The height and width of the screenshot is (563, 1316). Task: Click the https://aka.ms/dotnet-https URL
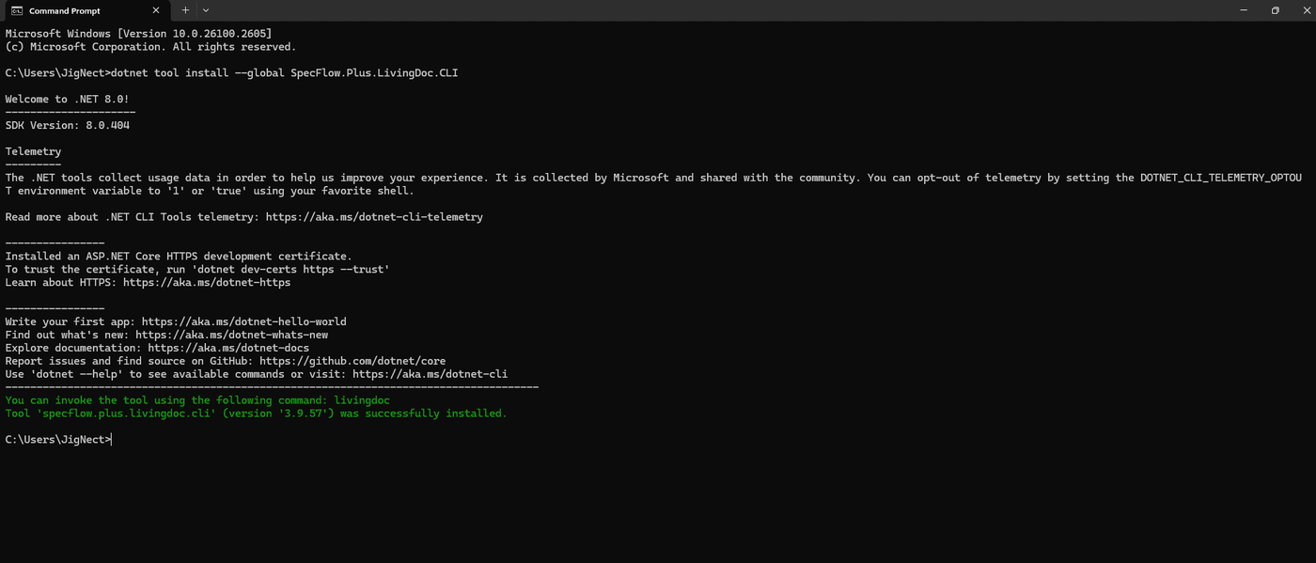point(207,282)
